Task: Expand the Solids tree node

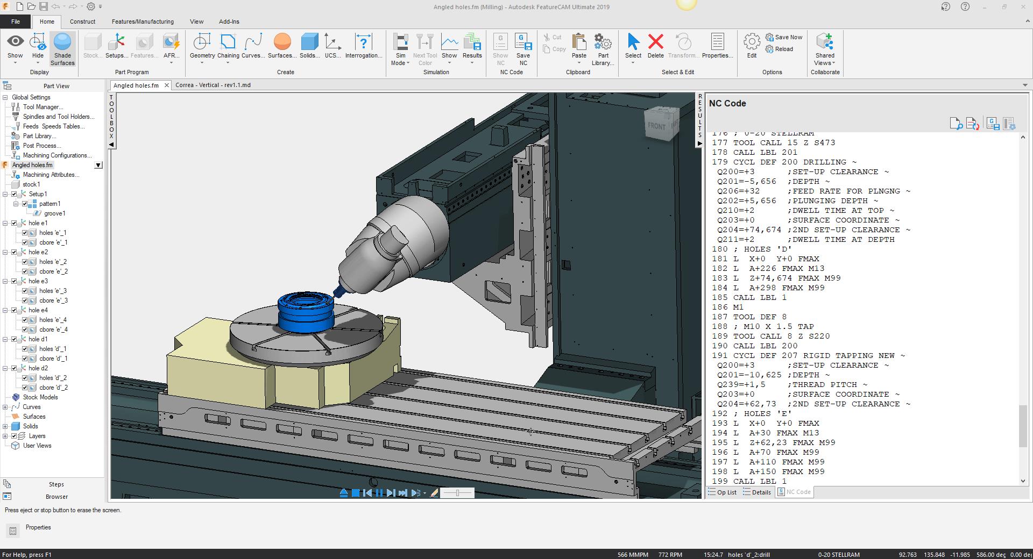Action: [5, 426]
